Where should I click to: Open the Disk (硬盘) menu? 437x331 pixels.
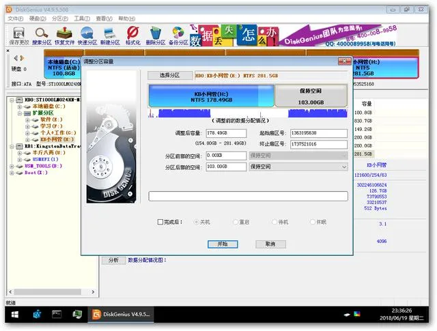click(38, 18)
